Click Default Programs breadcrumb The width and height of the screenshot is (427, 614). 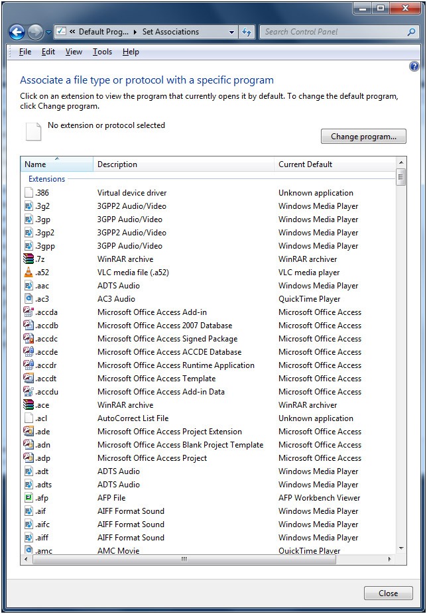[x=103, y=32]
